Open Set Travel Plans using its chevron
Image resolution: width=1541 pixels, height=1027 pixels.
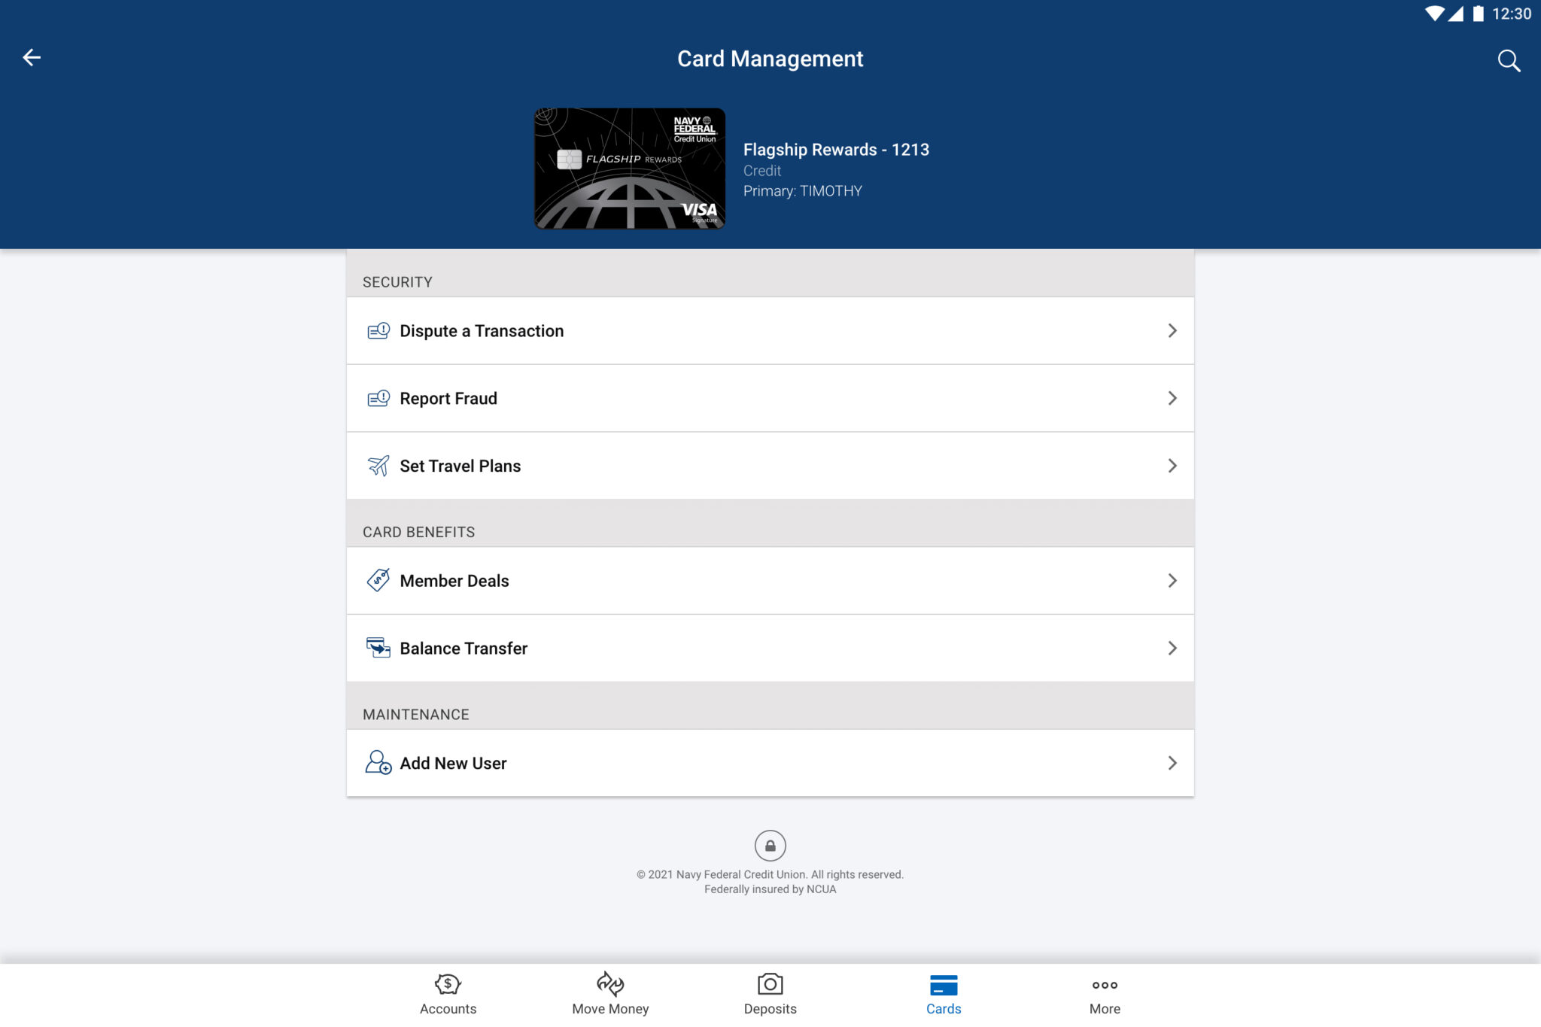pos(1172,465)
